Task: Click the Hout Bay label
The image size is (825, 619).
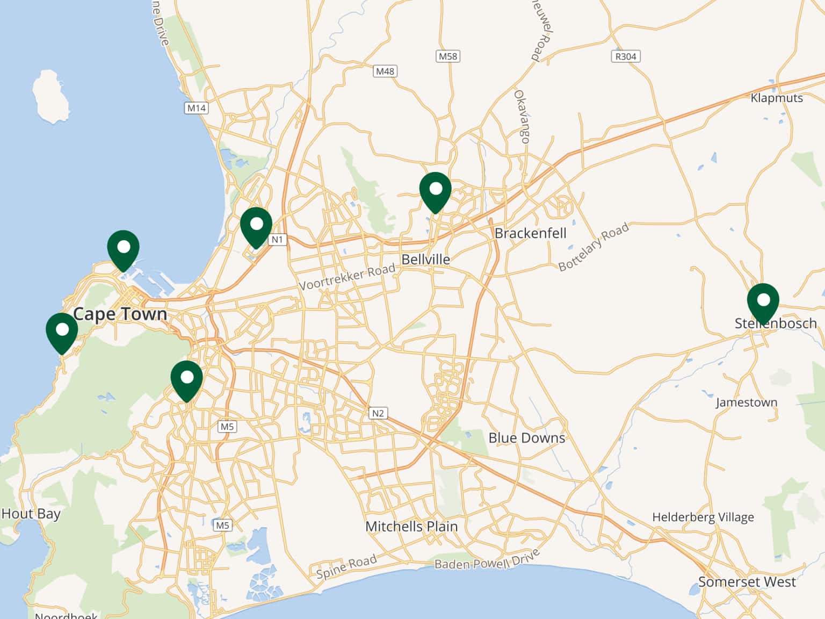Action: 31,514
